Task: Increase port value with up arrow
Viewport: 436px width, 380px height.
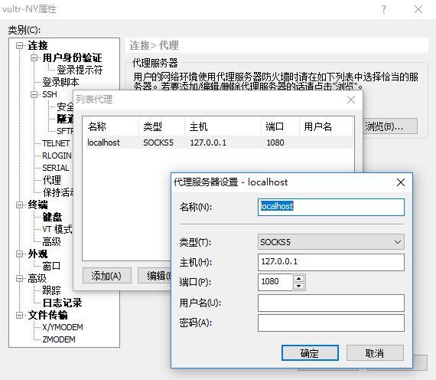Action: coord(299,278)
